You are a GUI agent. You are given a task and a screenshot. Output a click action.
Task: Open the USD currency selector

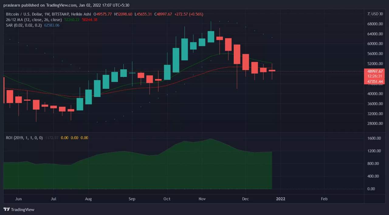[x=374, y=14]
